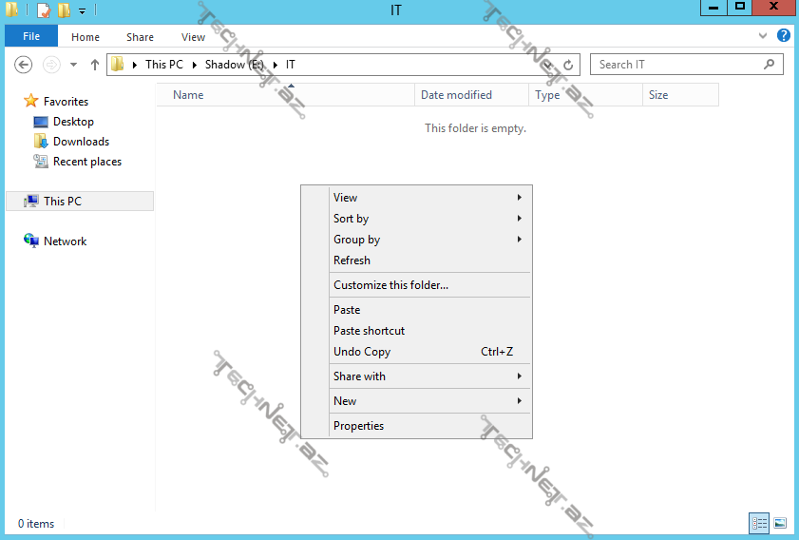Viewport: 799px width, 540px height.
Task: Go back using the Back arrow
Action: [25, 65]
